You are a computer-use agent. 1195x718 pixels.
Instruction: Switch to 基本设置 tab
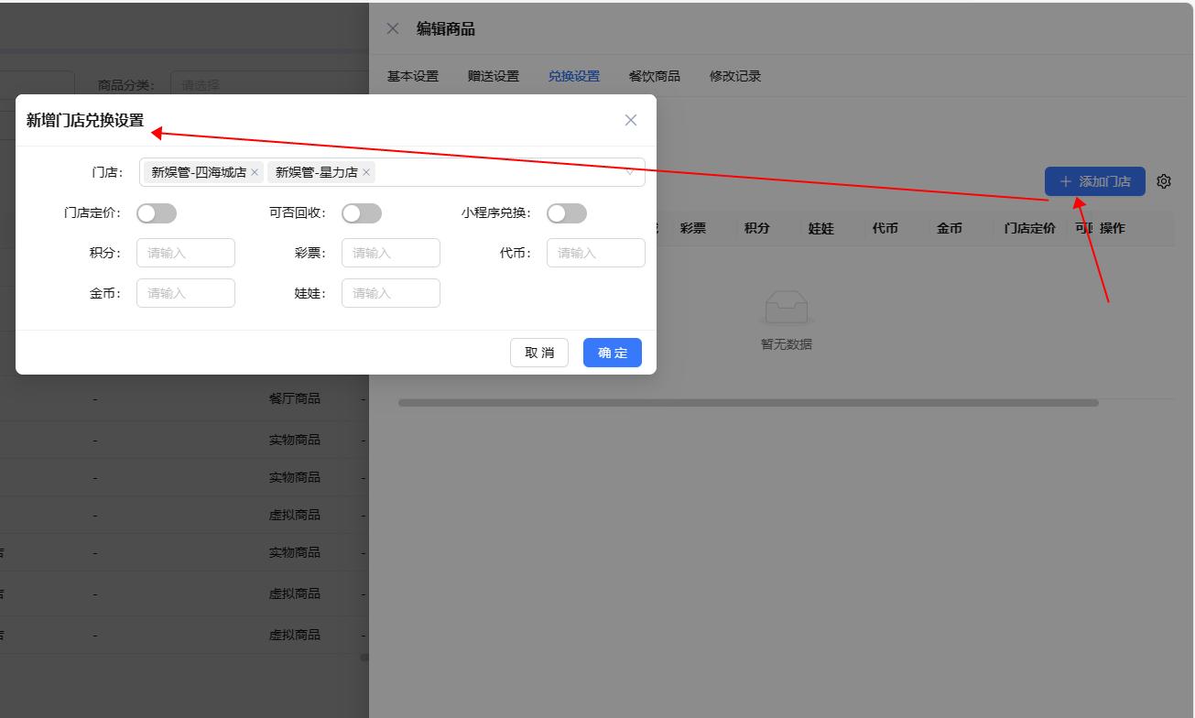coord(413,76)
